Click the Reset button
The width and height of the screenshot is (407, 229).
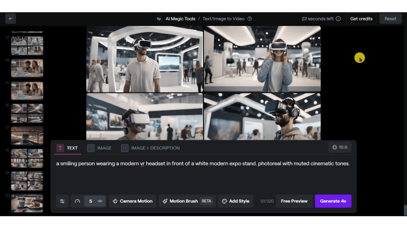[390, 18]
